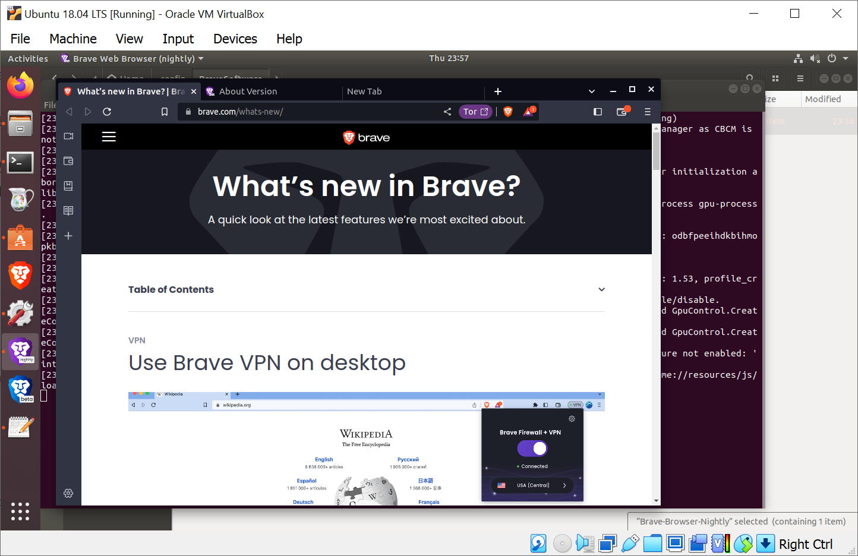Open Bookmarks from the sidebar
The image size is (858, 556).
[x=68, y=185]
